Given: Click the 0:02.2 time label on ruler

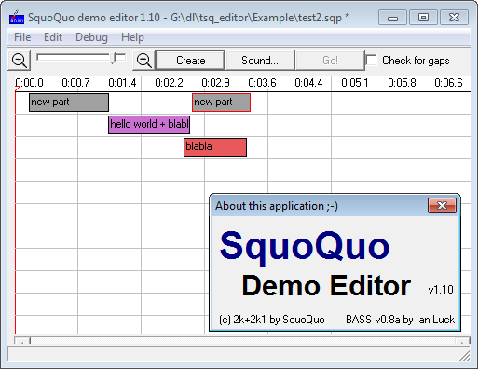Looking at the screenshot, I should click(169, 83).
